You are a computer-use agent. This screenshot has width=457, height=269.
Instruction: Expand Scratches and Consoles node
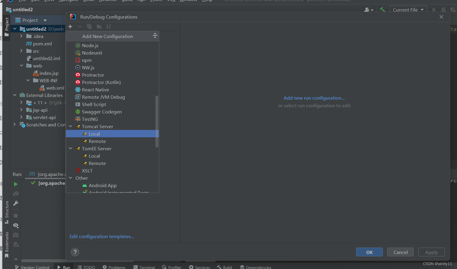[x=15, y=124]
